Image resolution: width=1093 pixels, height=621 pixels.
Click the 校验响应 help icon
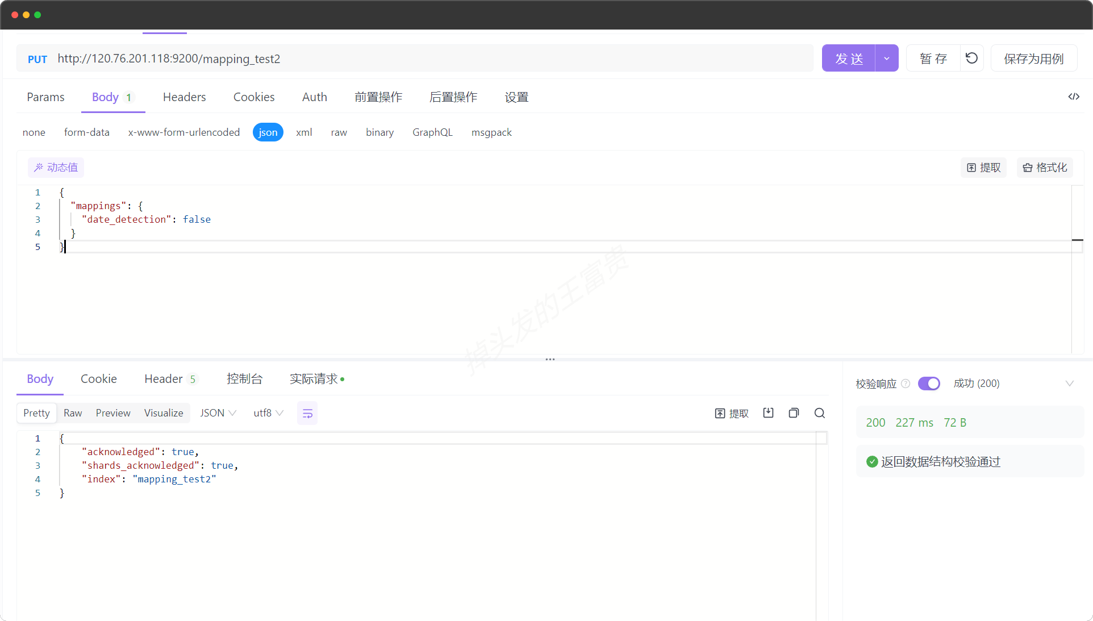(906, 384)
